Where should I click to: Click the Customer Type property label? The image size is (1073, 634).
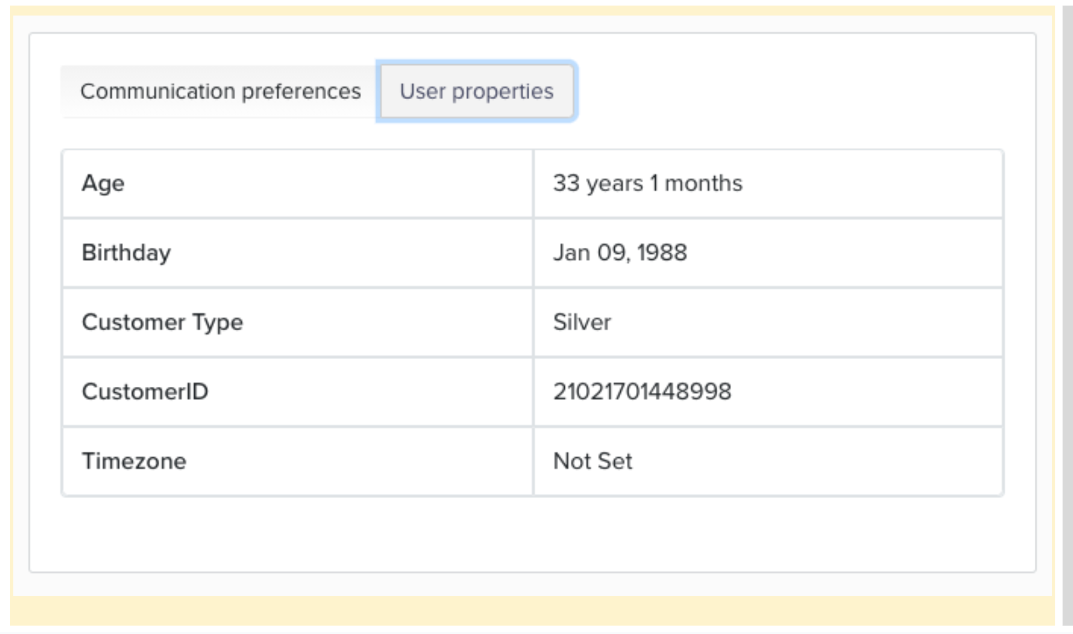pos(162,322)
